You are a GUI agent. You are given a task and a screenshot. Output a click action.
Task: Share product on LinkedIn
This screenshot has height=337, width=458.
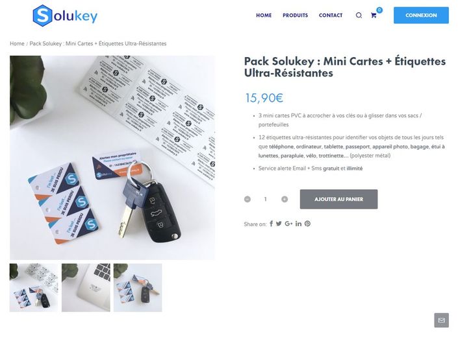click(298, 224)
